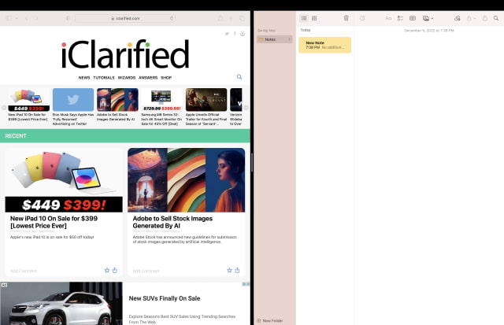The image size is (504, 325).
Task: Add a checklist to the note
Action: (x=400, y=18)
